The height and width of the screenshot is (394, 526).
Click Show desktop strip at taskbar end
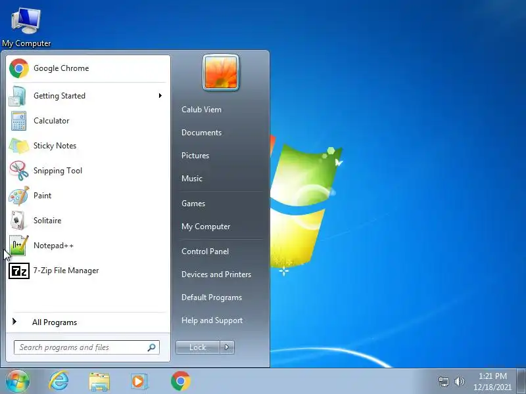click(x=521, y=382)
